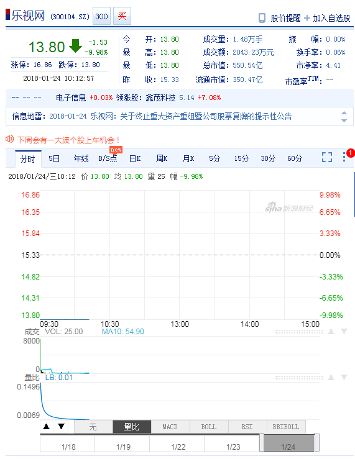
Task: Click the orange speaker announcement icon
Action: click(x=10, y=139)
